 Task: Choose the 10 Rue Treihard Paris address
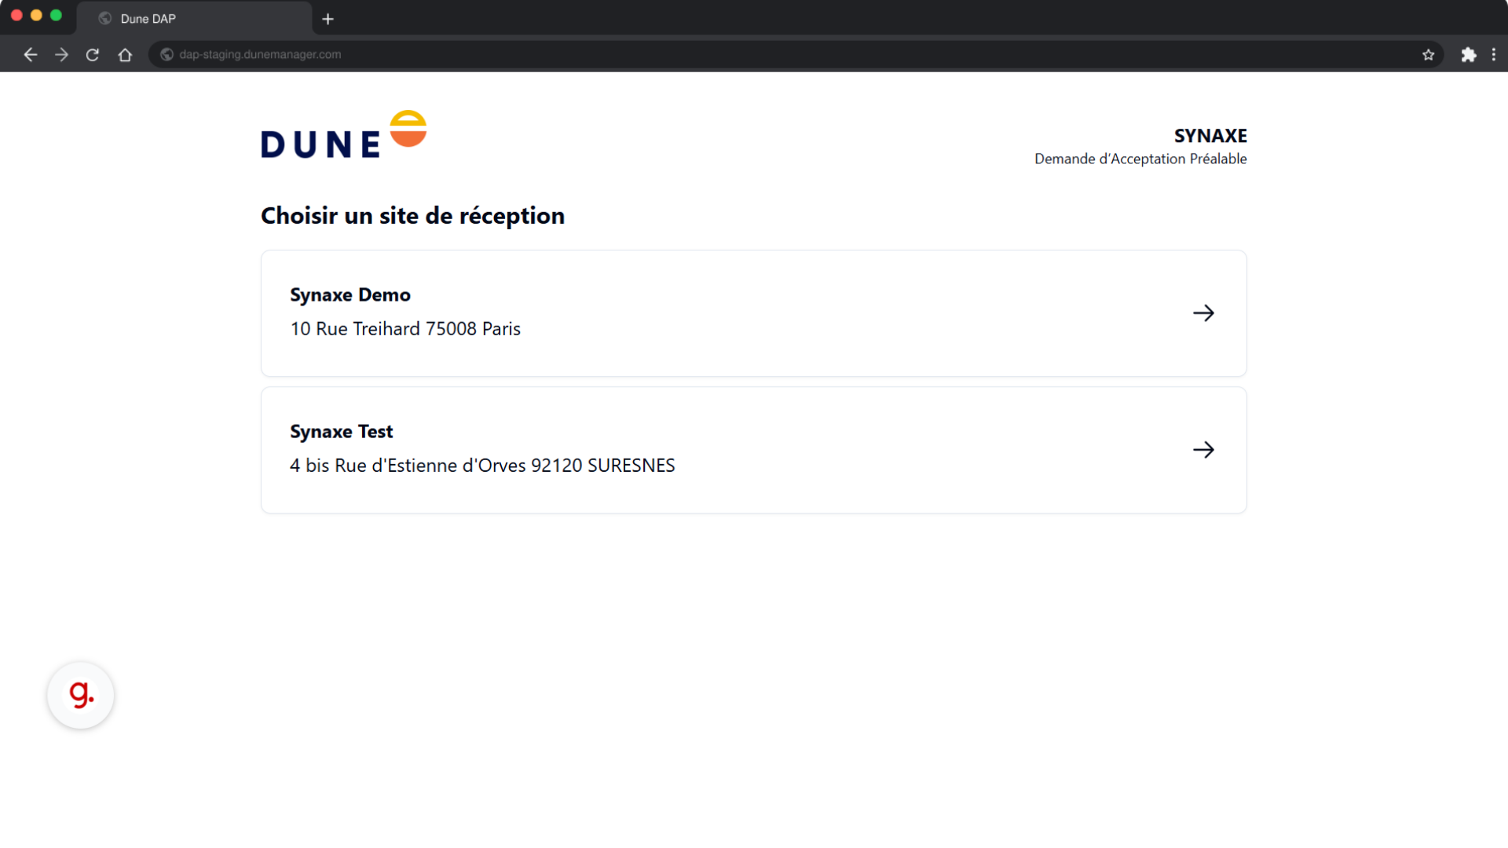pyautogui.click(x=405, y=329)
